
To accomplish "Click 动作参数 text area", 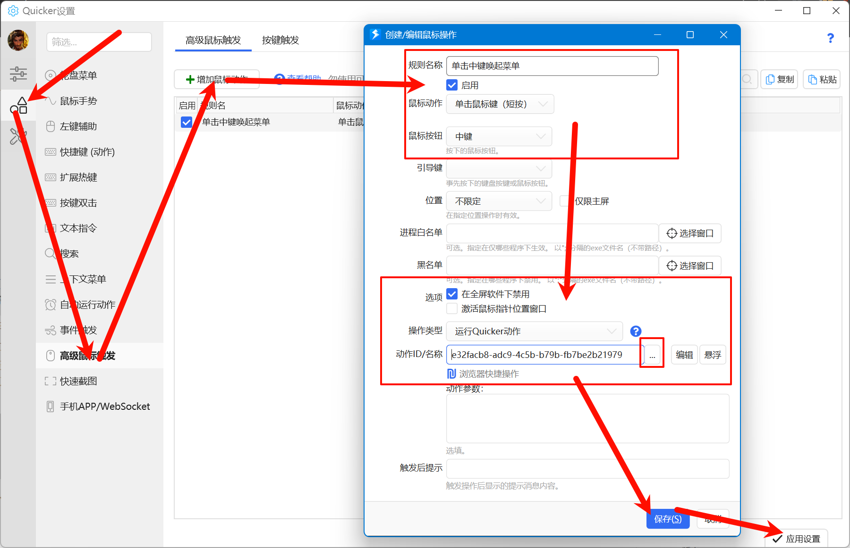I will (587, 419).
